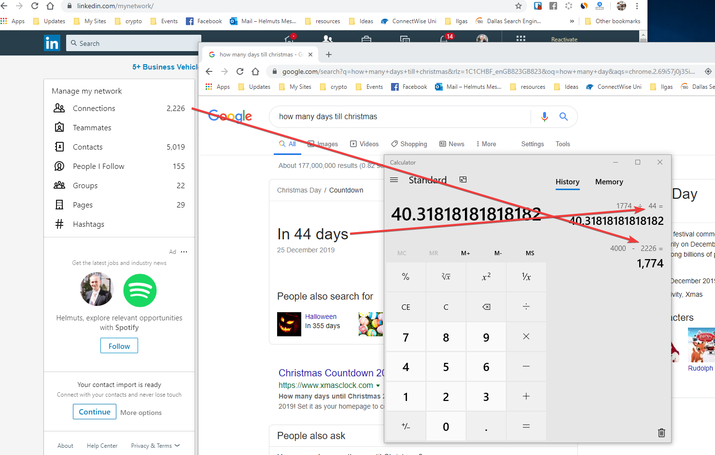The height and width of the screenshot is (455, 715).
Task: Open the Halloween countdown link
Action: [x=321, y=317]
